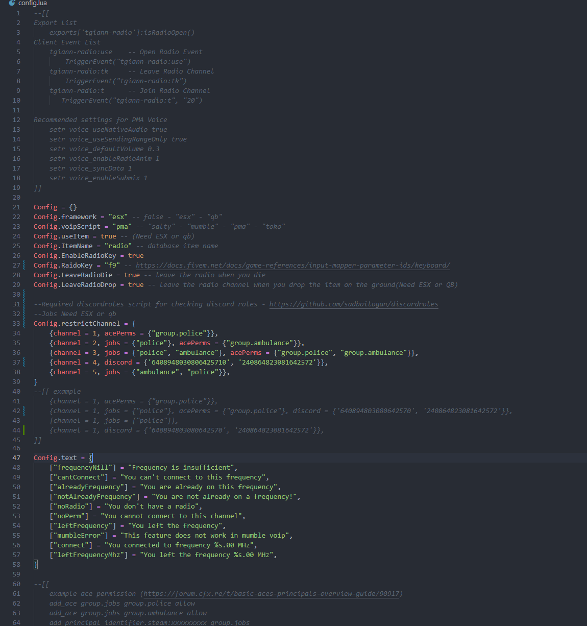The height and width of the screenshot is (626, 587).
Task: Open the forum.cfx.re aces guide link
Action: pyautogui.click(x=273, y=594)
